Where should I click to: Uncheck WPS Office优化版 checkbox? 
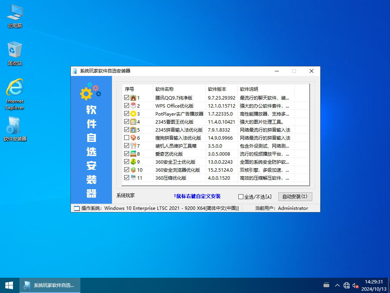coord(126,106)
